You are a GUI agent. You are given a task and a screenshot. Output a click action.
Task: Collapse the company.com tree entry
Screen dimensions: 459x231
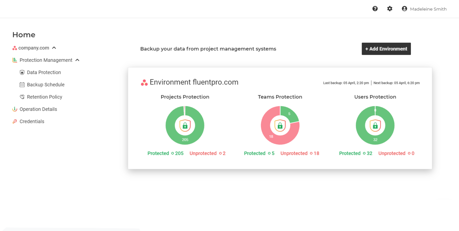click(x=54, y=47)
